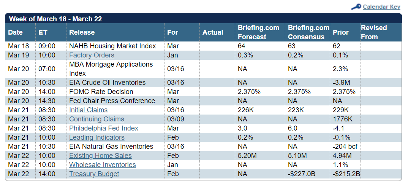Open the Wholesale Inventories link
Image resolution: width=408 pixels, height=188 pixels.
tap(102, 165)
